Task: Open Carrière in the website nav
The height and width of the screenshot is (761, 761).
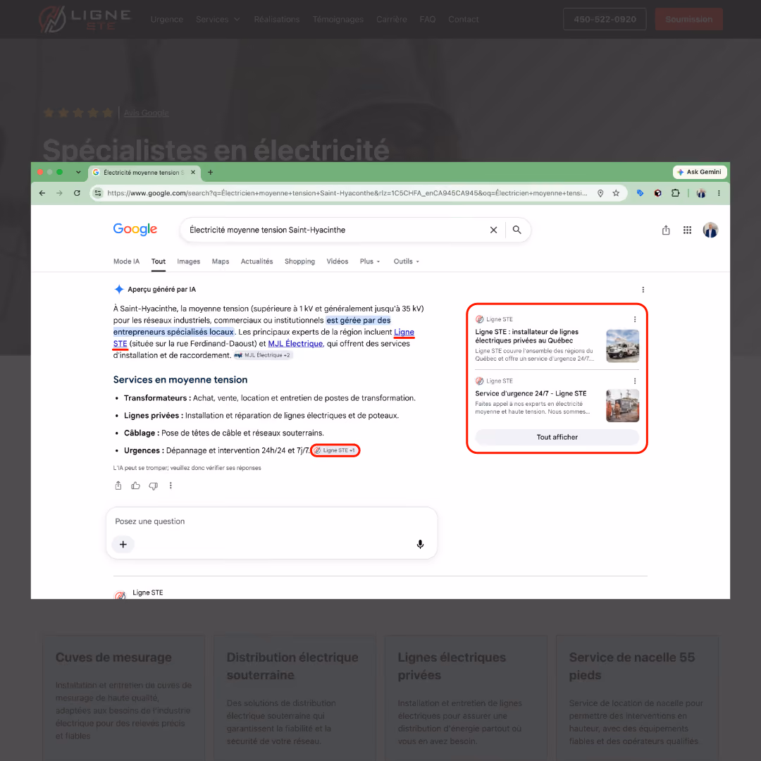Action: 391,20
